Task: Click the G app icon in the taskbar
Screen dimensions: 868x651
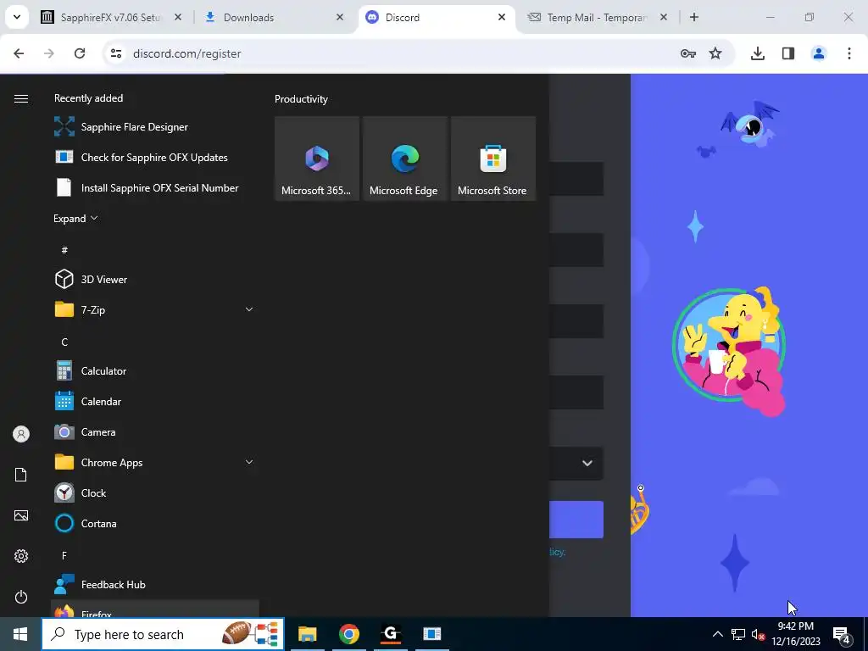Action: click(390, 634)
